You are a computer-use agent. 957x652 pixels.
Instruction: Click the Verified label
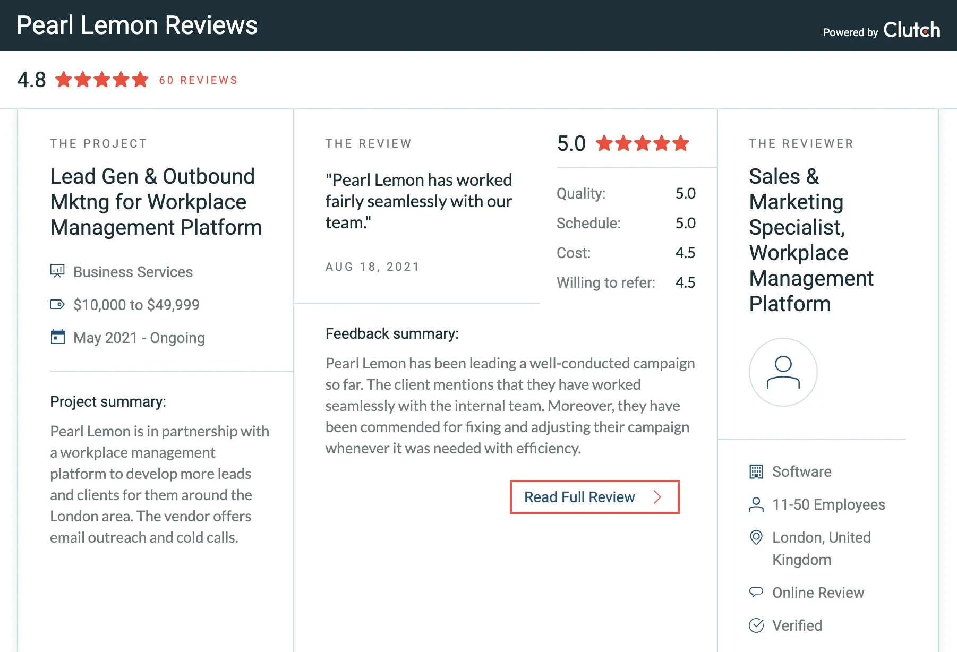[797, 625]
